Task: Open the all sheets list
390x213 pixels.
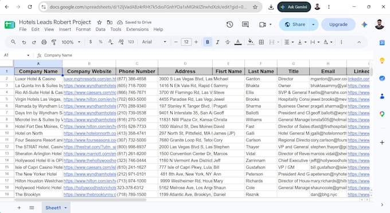Action: pos(32,207)
